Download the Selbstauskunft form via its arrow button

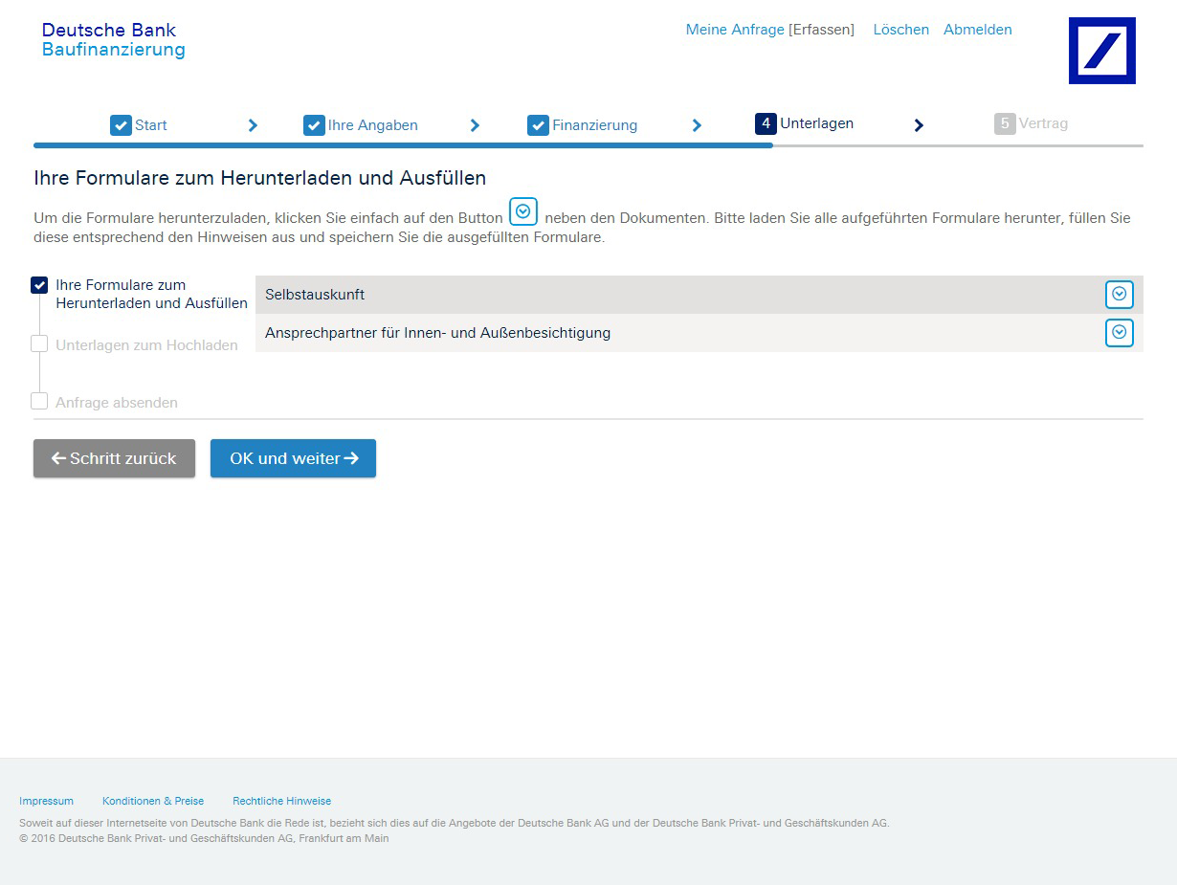[1120, 295]
